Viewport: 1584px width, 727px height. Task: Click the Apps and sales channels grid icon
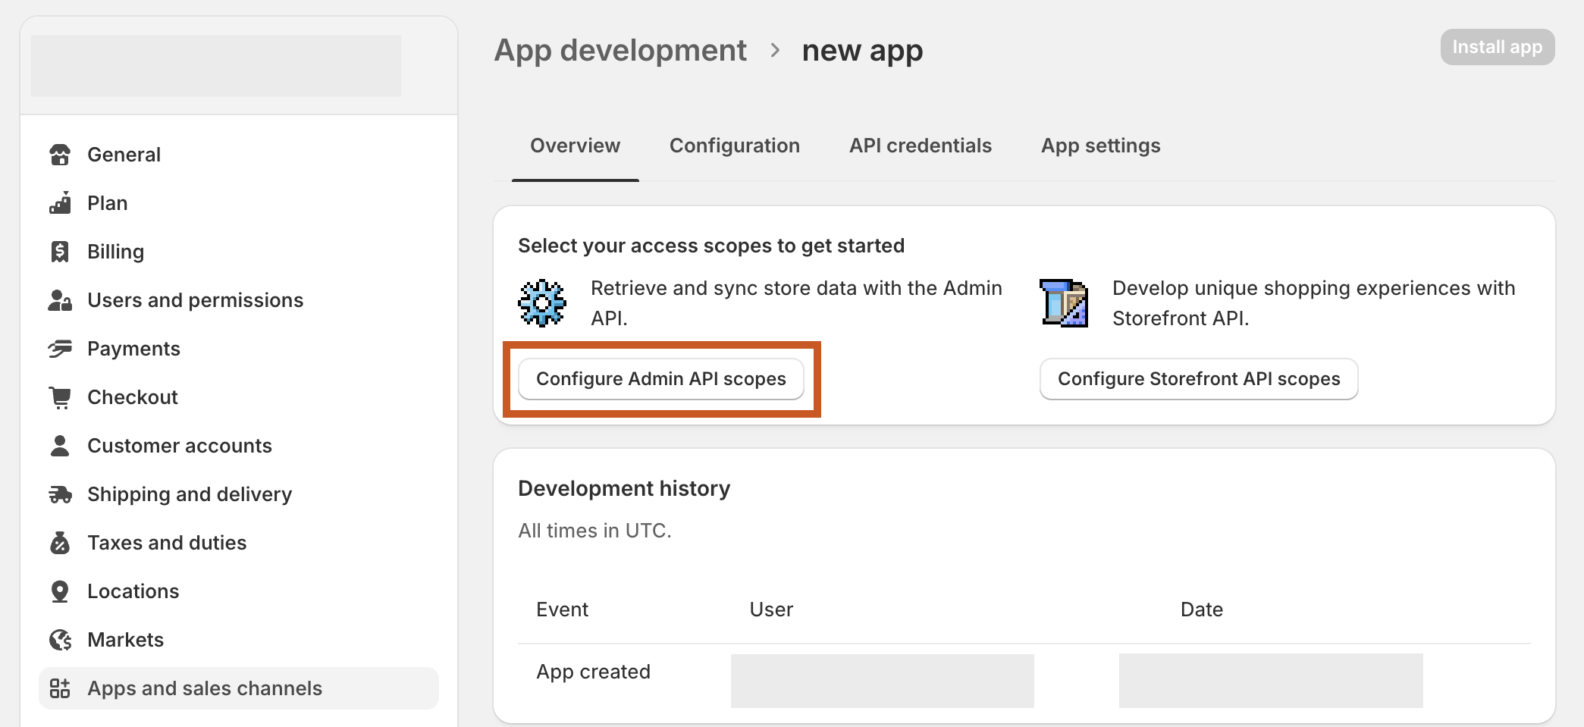tap(60, 688)
